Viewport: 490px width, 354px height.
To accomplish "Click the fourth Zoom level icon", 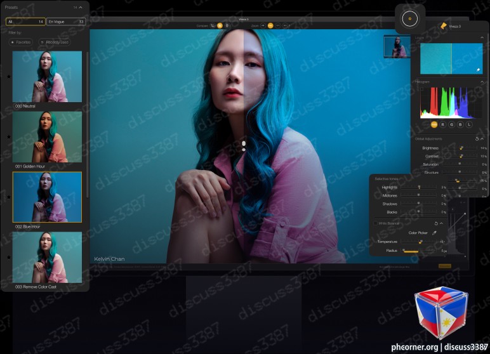I will pyautogui.click(x=285, y=25).
